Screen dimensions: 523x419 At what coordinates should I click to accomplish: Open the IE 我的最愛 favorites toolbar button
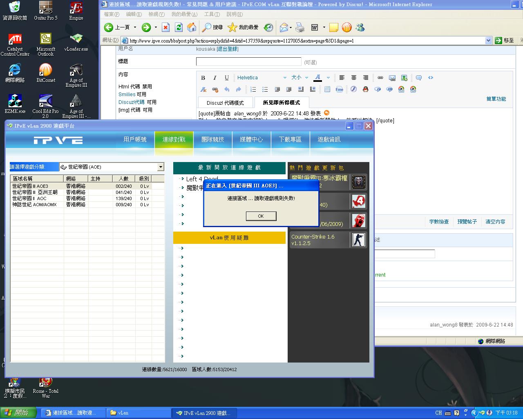click(x=243, y=27)
